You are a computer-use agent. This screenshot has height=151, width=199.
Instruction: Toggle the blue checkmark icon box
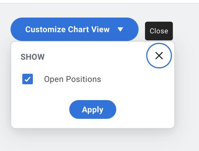28,79
